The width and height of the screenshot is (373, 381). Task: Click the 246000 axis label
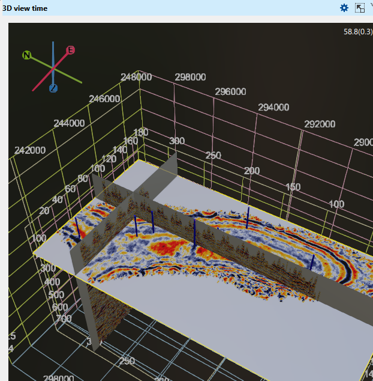(104, 99)
